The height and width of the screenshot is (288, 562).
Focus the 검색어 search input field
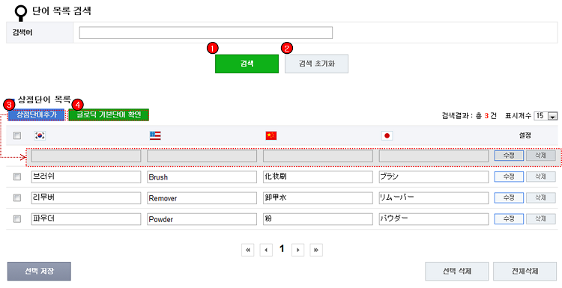(x=206, y=33)
